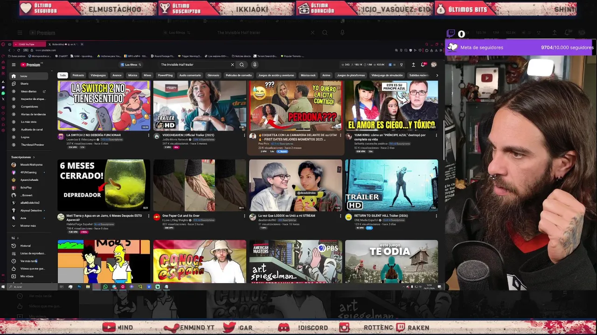Open the Abyssal Detective subscription
The width and height of the screenshot is (597, 335).
click(x=28, y=210)
